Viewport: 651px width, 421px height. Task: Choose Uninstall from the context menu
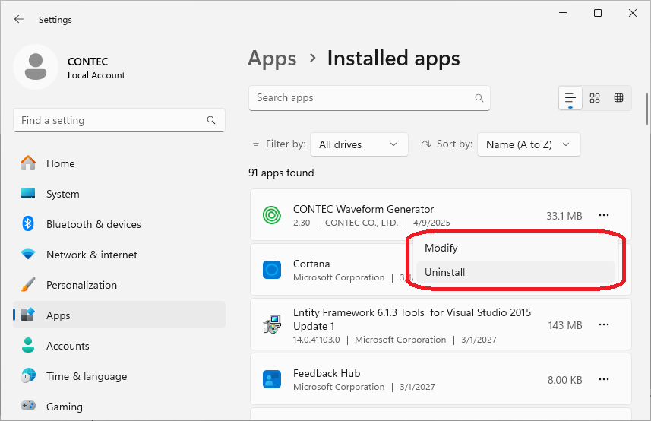(515, 272)
